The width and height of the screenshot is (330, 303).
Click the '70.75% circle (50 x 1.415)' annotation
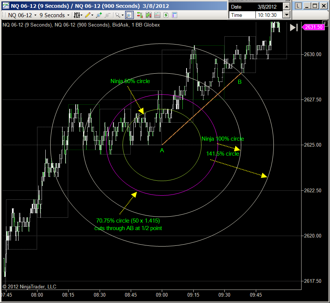(x=128, y=221)
